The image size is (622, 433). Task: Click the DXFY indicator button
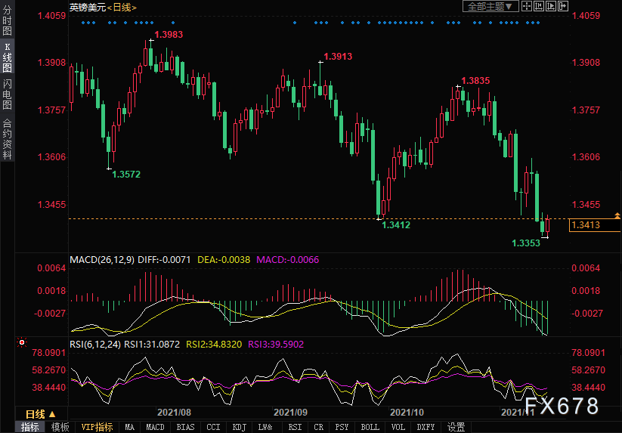(427, 427)
